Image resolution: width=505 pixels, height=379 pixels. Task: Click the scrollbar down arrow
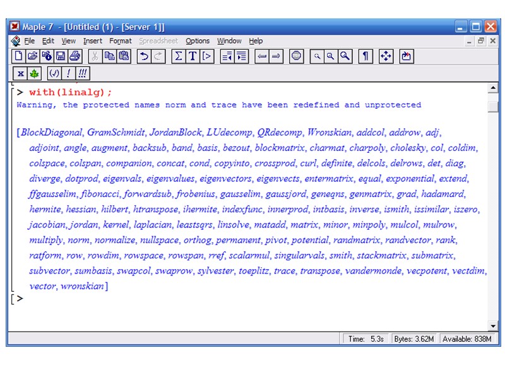493,326
